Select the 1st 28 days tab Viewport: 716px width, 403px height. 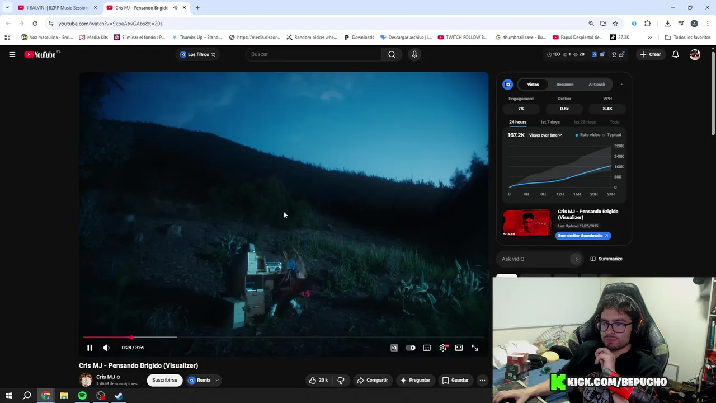(x=585, y=122)
